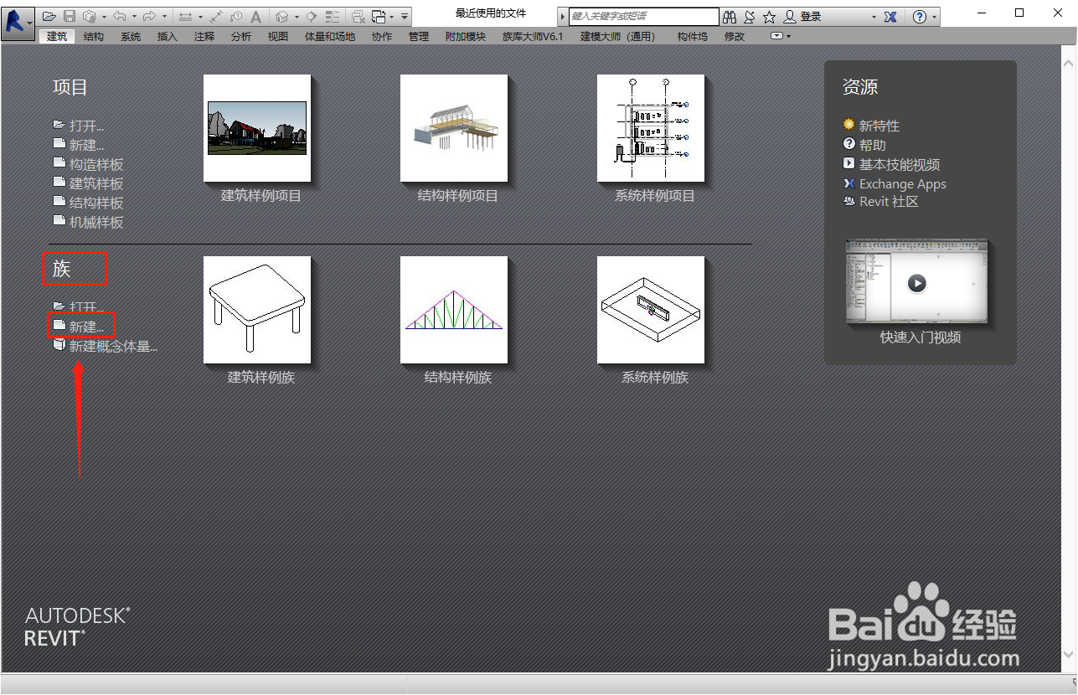
Task: Click the Save disk icon in quick access toolbar
Action: coord(70,17)
